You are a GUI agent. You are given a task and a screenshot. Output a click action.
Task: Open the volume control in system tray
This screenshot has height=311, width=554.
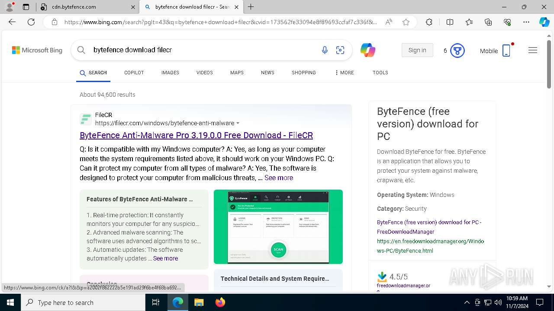click(x=498, y=302)
